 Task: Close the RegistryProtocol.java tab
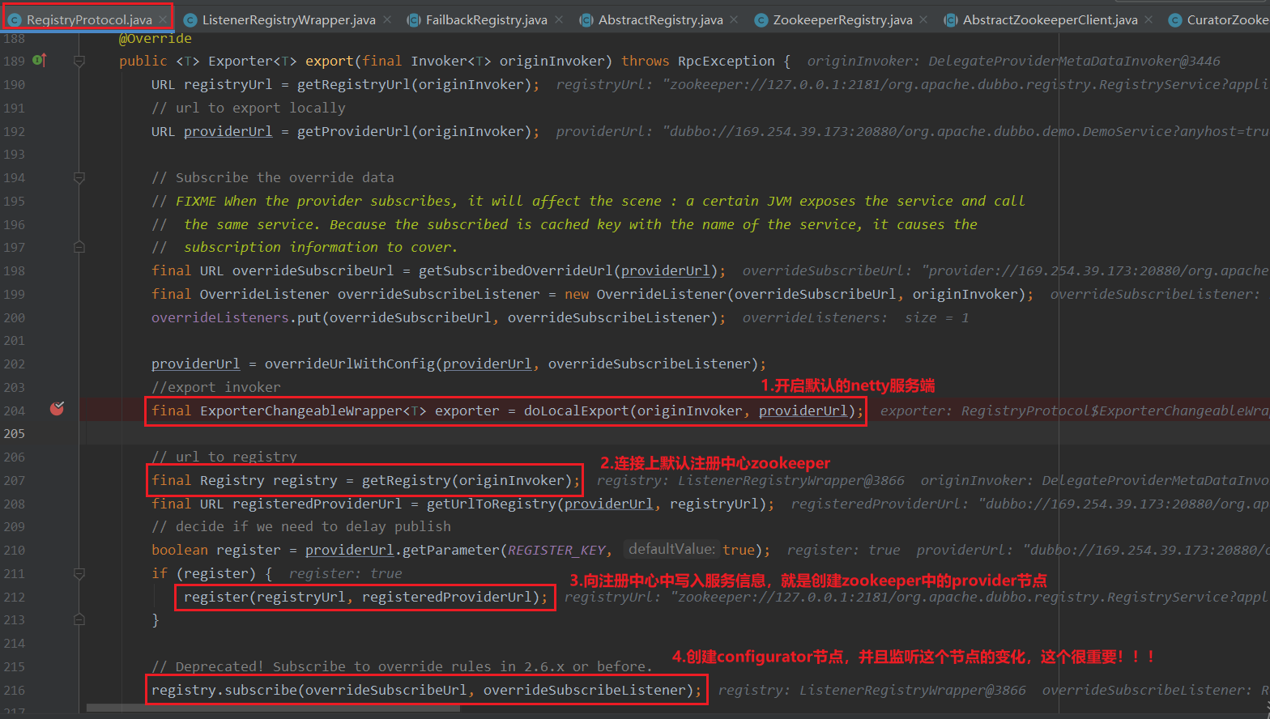[x=163, y=19]
